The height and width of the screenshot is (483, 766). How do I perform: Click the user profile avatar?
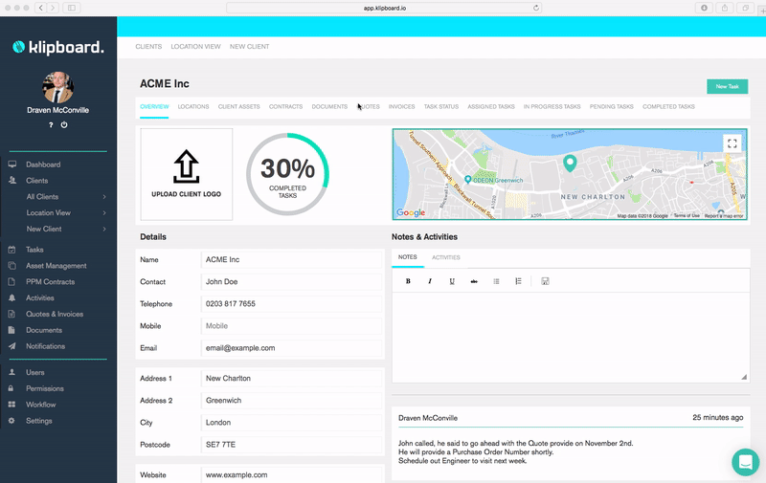(x=58, y=87)
